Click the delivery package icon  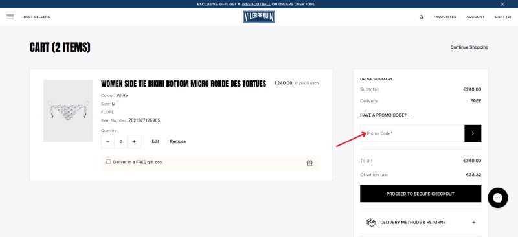371,223
